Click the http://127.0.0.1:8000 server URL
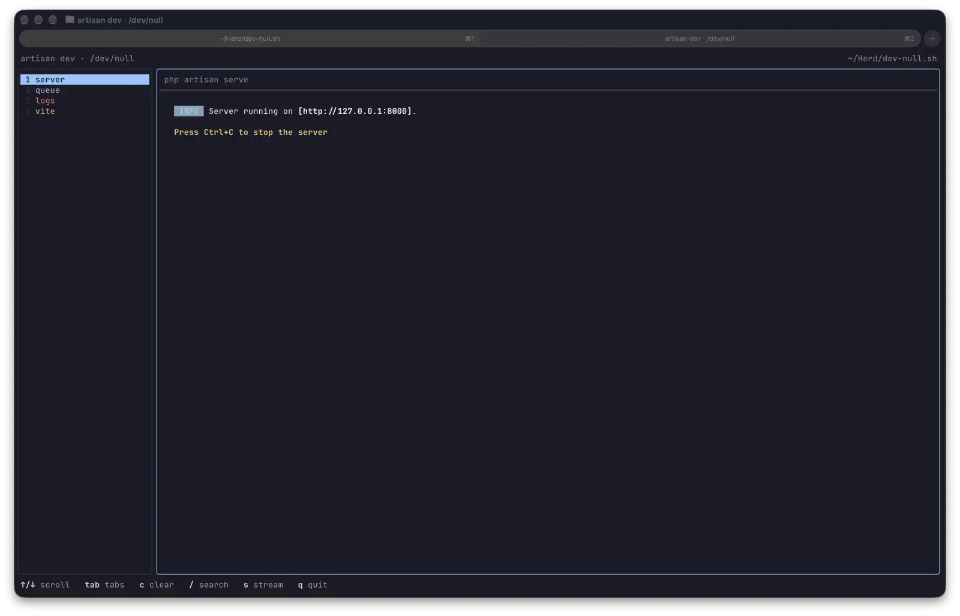 click(356, 112)
